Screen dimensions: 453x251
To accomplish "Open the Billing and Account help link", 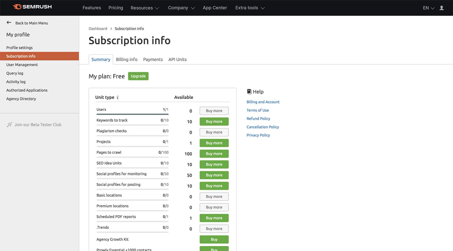I will point(263,102).
